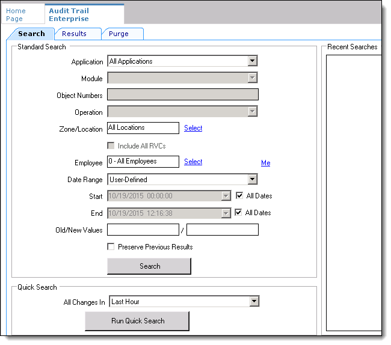This screenshot has height=345, width=391.
Task: Focus the Employee text field
Action: pyautogui.click(x=143, y=162)
